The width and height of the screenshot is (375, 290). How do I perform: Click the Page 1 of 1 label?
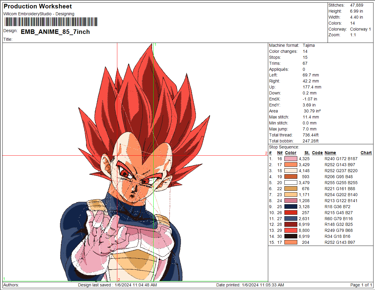(x=361, y=285)
